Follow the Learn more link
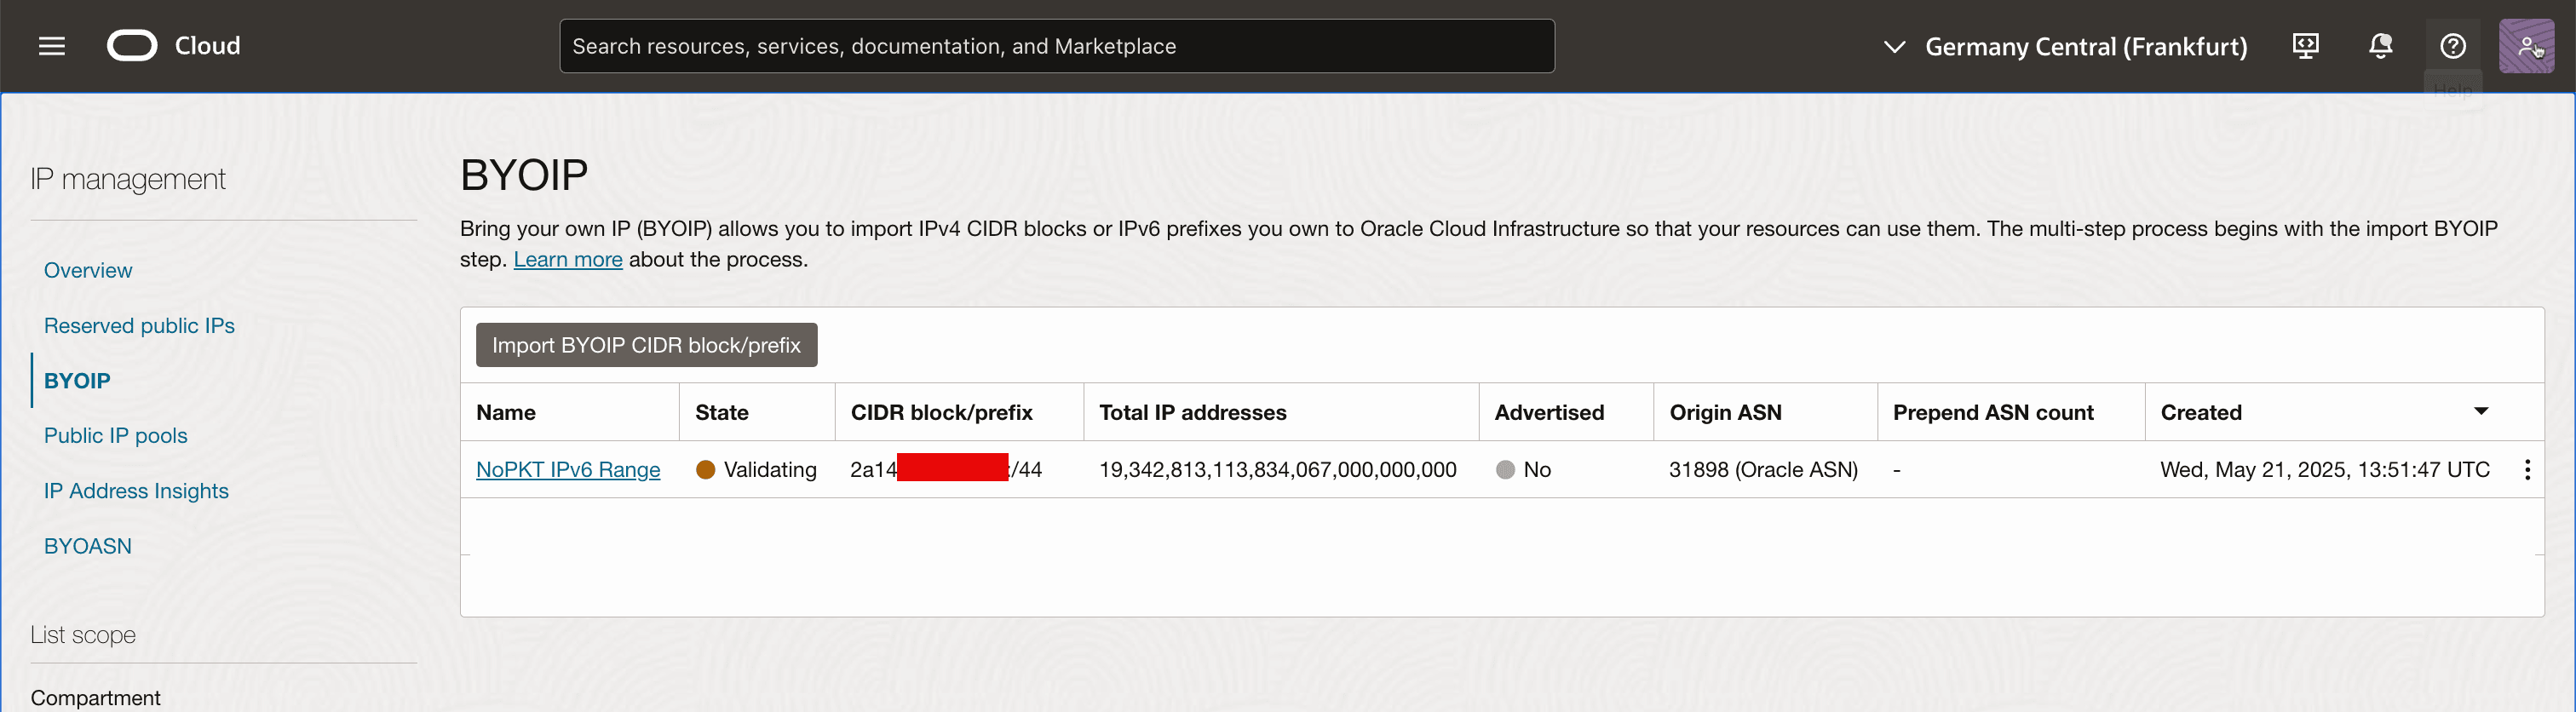 pos(568,260)
